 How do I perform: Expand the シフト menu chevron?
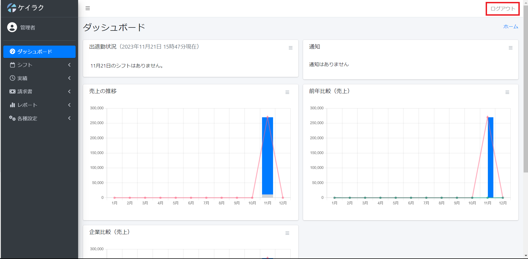(69, 65)
